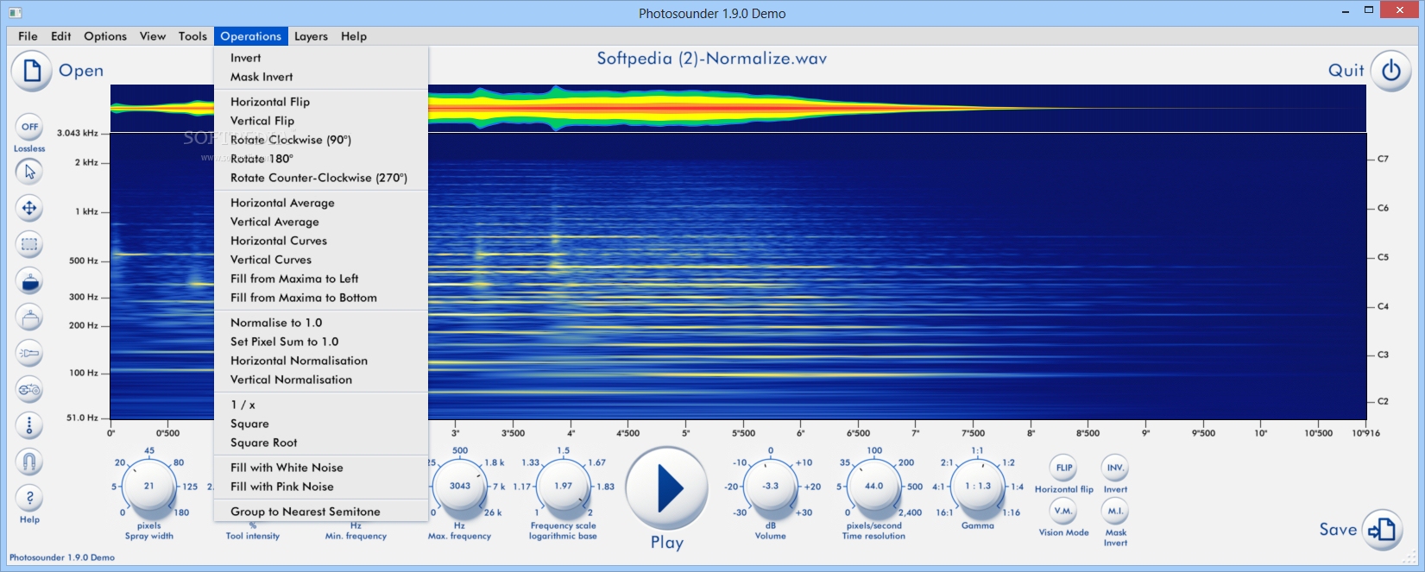Viewport: 1425px width, 572px height.
Task: Open Help question mark icon
Action: pyautogui.click(x=29, y=498)
